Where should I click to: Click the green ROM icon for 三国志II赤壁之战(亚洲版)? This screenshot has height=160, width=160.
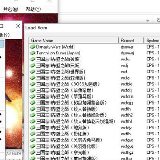coord(32,78)
